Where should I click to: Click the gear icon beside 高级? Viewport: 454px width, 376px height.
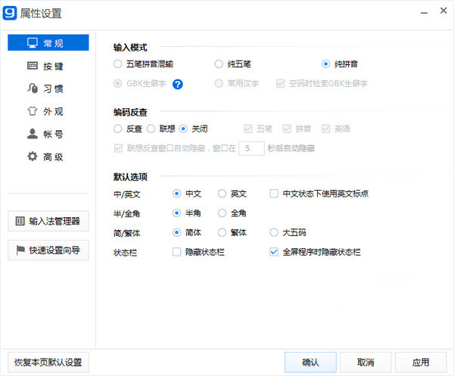[33, 157]
